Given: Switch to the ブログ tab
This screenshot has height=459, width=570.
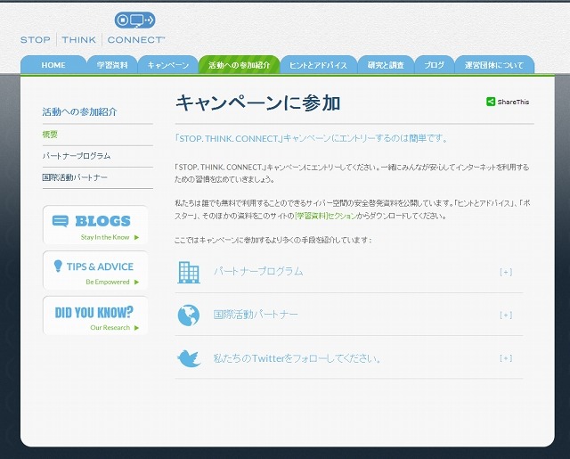Looking at the screenshot, I should pyautogui.click(x=435, y=65).
